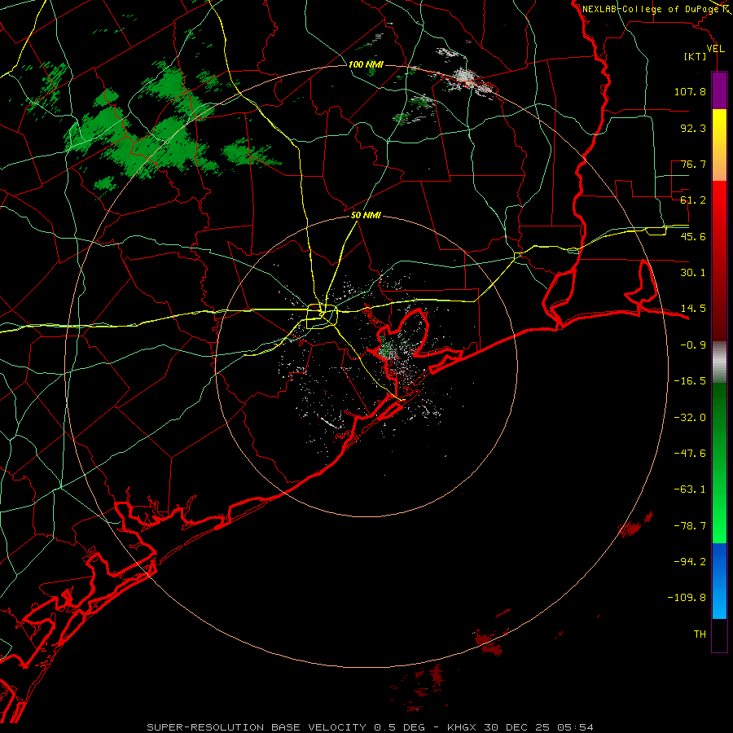Image resolution: width=733 pixels, height=733 pixels.
Task: Select the 61.2 scale value
Action: click(x=693, y=200)
